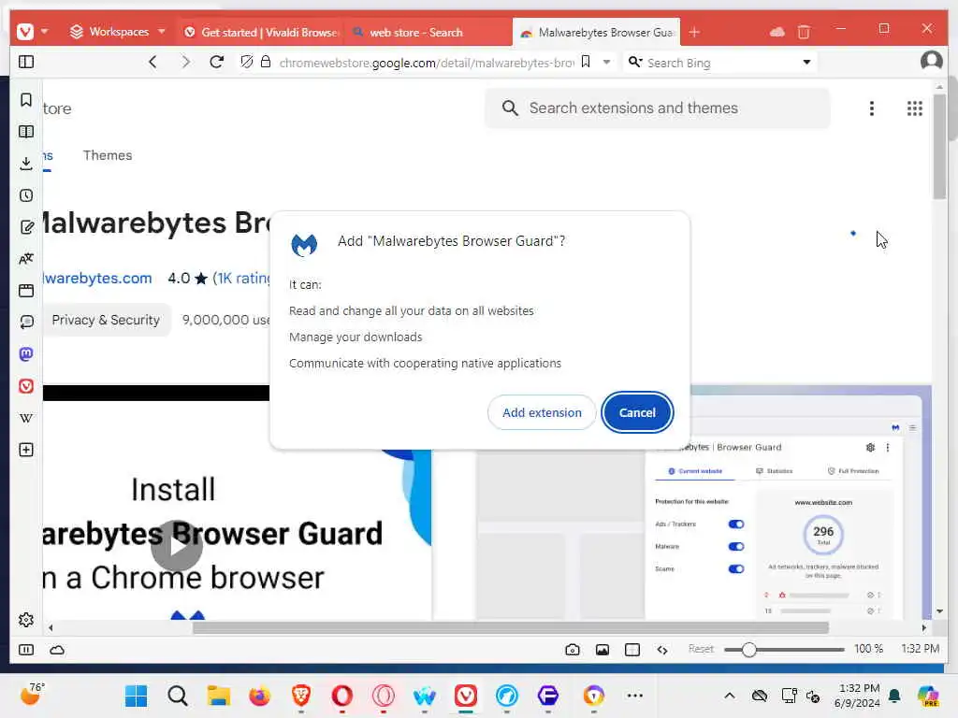Open ratings link (1K ratings)
Viewport: 958px width, 718px height.
(x=241, y=279)
